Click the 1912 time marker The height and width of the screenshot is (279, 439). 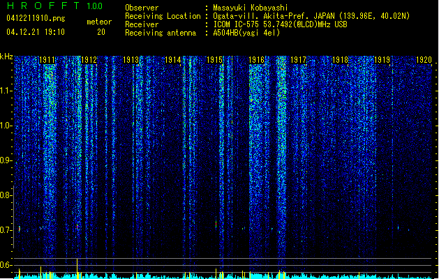89,60
